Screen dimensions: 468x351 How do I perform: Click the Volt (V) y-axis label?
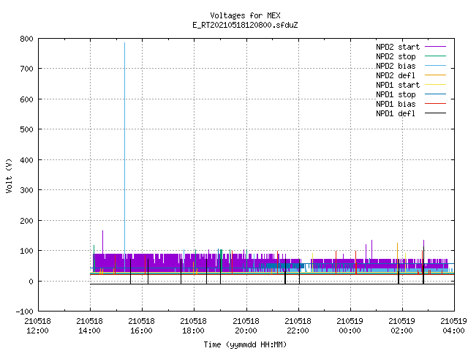click(9, 175)
